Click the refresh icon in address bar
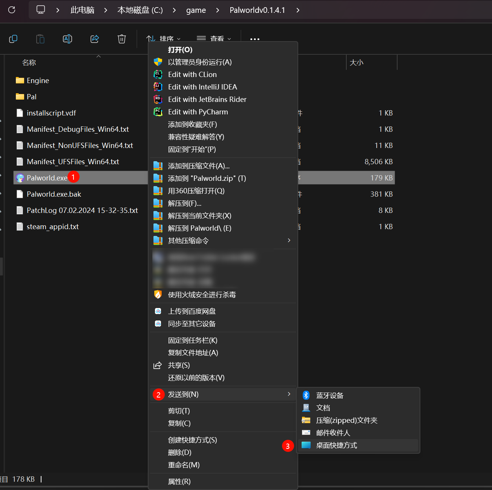Viewport: 492px width, 490px height. point(12,10)
